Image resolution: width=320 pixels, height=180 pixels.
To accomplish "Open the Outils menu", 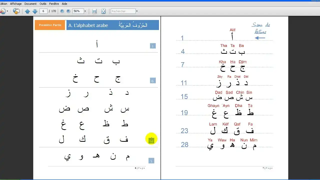I will click(x=43, y=4).
